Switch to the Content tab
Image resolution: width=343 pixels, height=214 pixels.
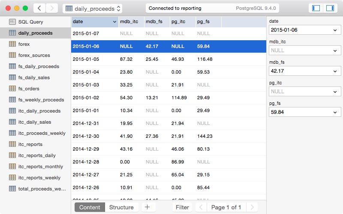pyautogui.click(x=90, y=207)
